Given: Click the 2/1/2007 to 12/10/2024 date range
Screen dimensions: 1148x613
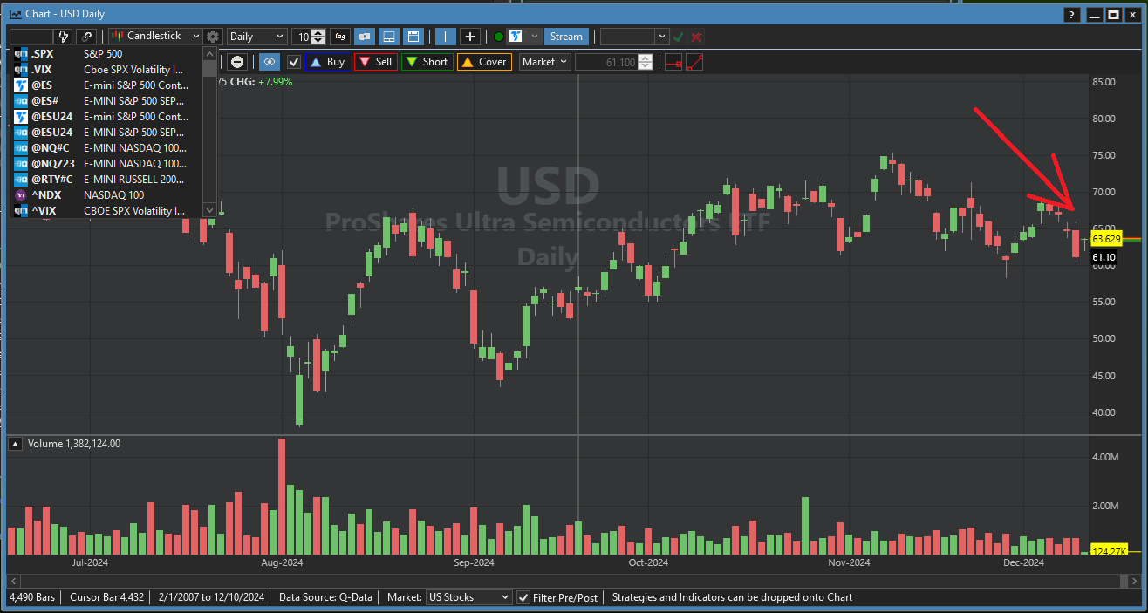Looking at the screenshot, I should 213,597.
